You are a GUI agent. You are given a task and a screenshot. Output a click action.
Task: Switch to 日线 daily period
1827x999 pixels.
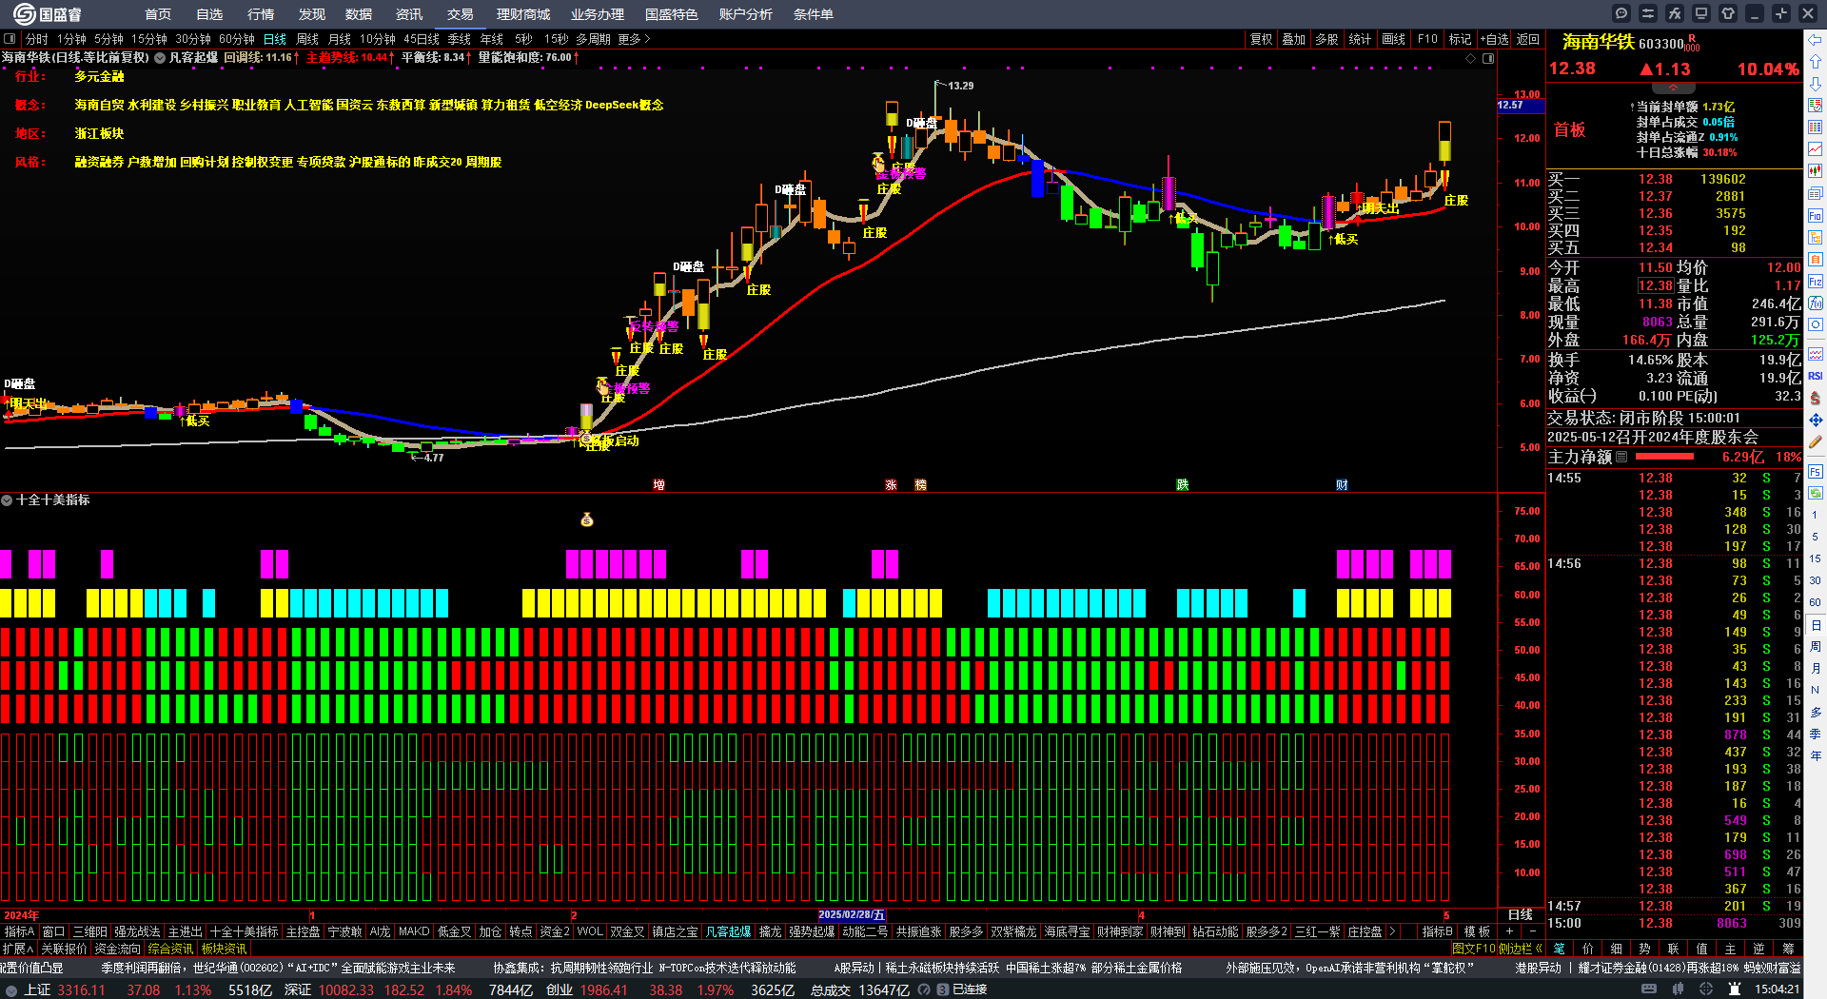[x=275, y=39]
